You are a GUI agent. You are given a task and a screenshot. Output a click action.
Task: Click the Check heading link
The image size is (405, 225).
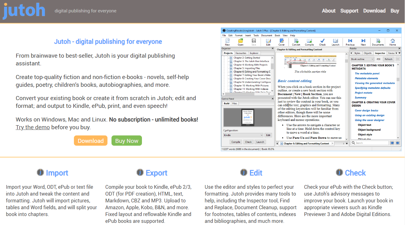[355, 173]
